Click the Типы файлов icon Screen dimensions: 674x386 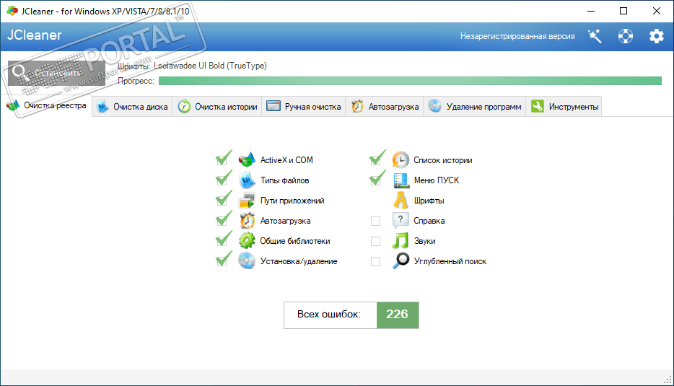coord(247,180)
